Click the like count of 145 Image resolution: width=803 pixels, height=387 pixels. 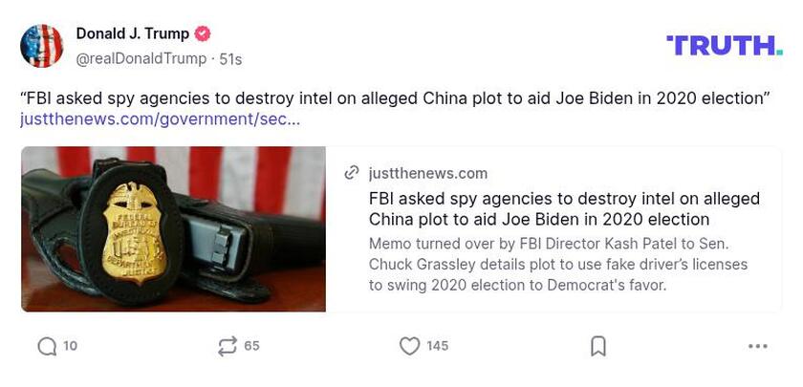coord(437,346)
